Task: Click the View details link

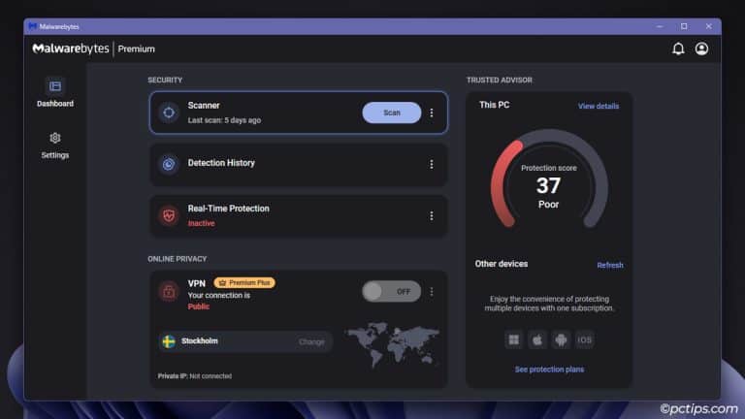Action: click(598, 106)
